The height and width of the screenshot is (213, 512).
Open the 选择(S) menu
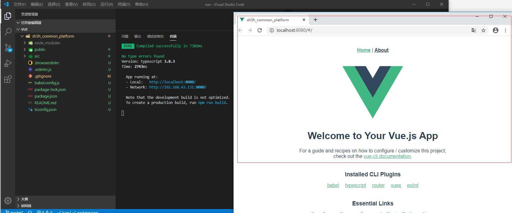(x=54, y=4)
